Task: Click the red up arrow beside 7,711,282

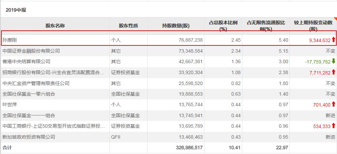Action: [333, 72]
